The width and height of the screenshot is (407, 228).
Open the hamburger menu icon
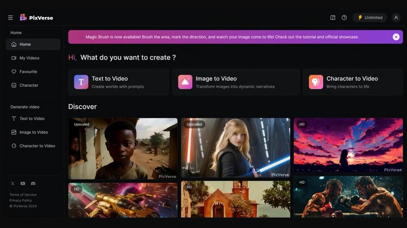10,18
